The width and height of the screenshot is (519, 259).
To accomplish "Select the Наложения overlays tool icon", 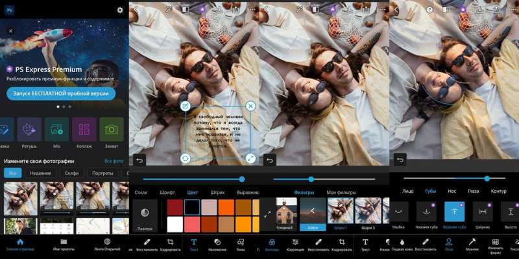I will click(217, 241).
